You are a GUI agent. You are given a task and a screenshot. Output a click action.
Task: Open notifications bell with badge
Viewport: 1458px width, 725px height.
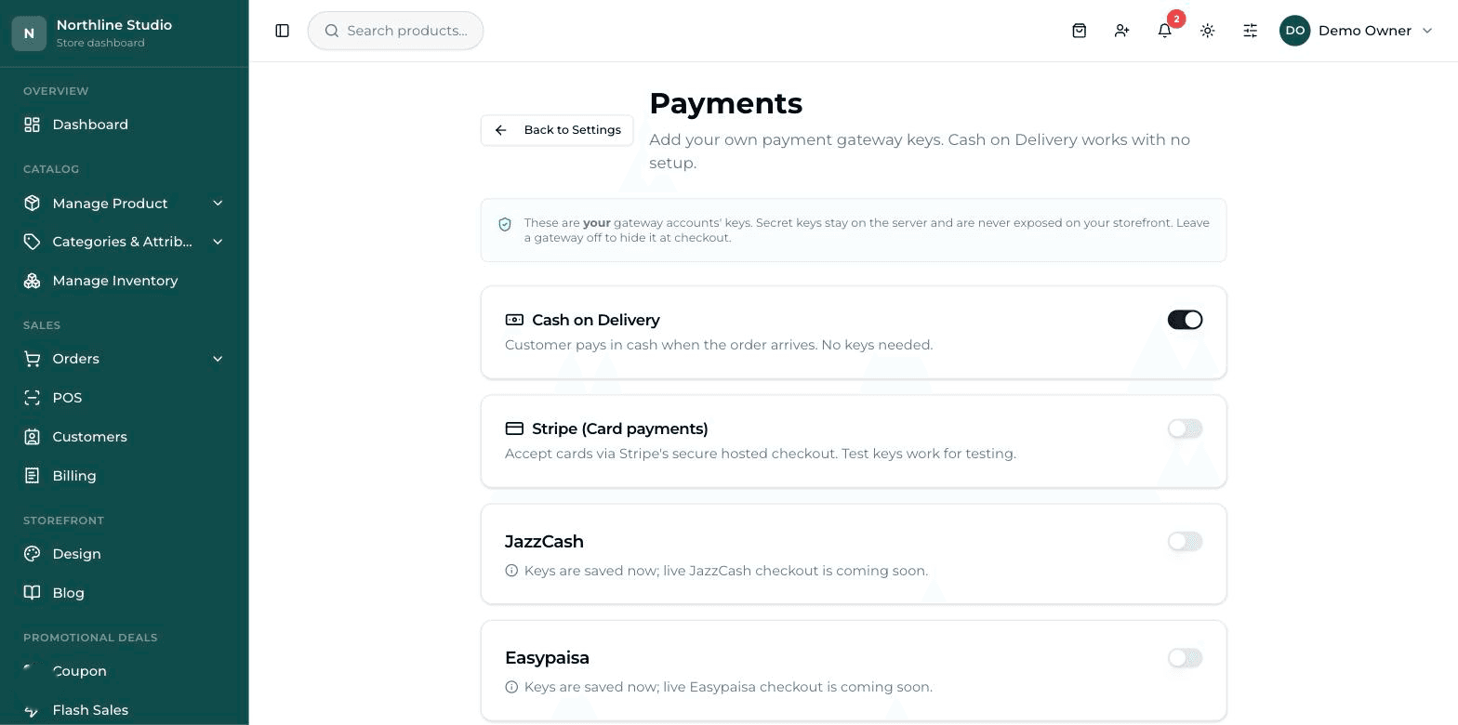pyautogui.click(x=1165, y=31)
